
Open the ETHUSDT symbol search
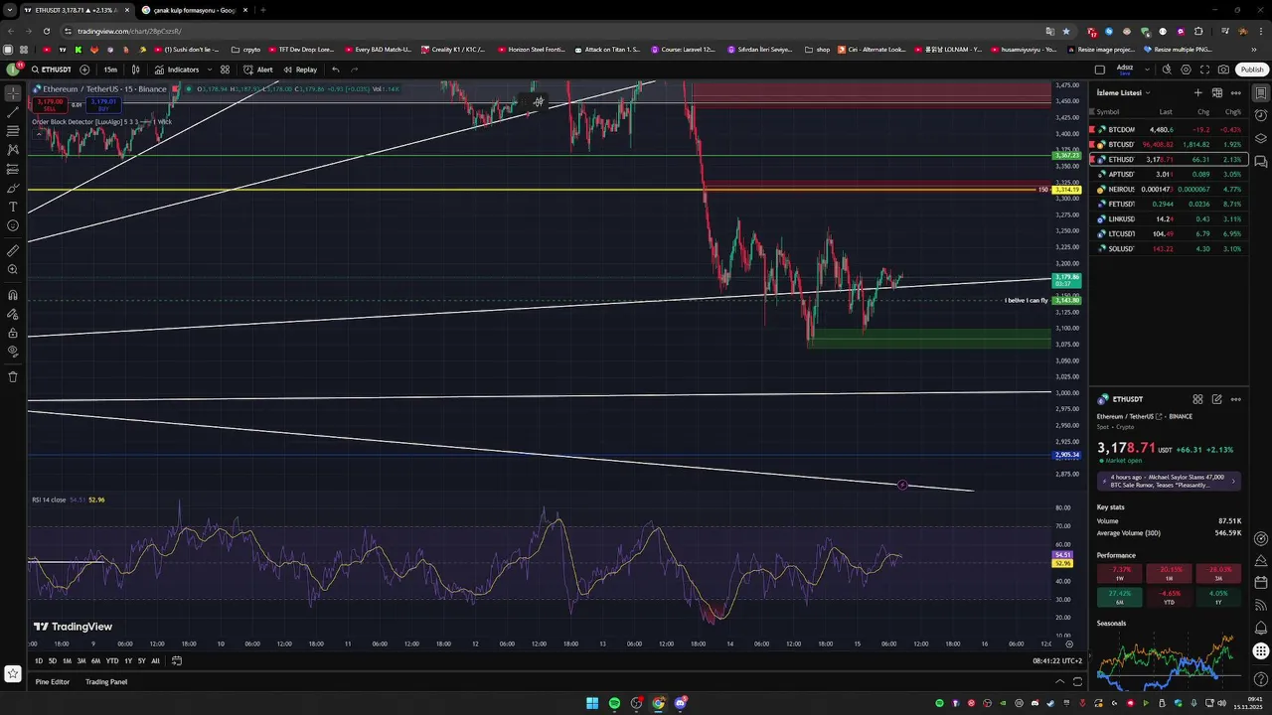click(x=51, y=70)
